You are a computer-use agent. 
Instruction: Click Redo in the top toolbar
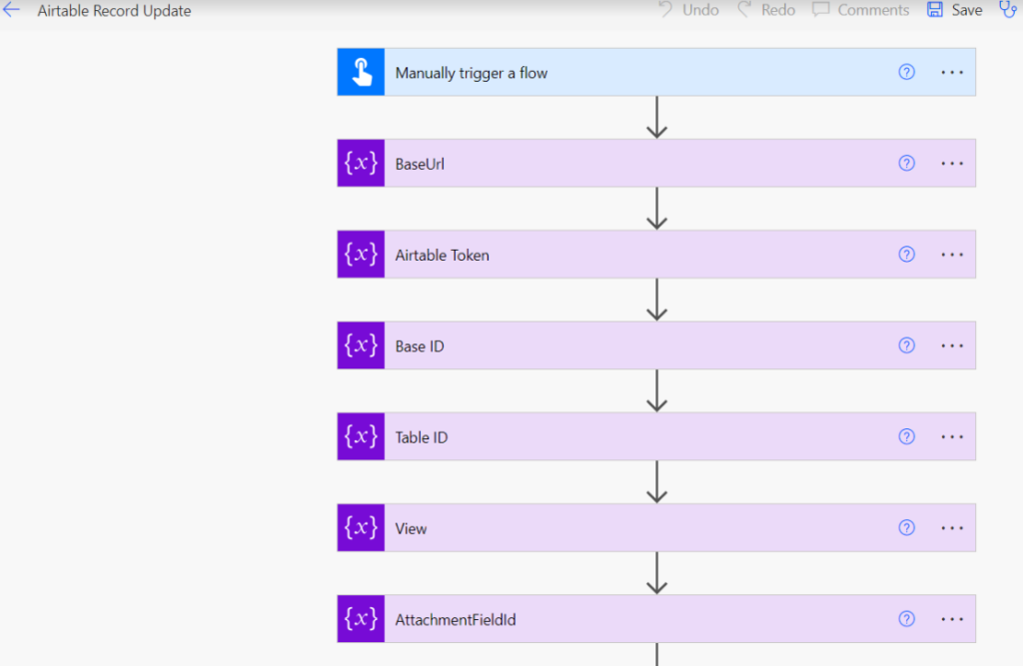[x=766, y=10]
